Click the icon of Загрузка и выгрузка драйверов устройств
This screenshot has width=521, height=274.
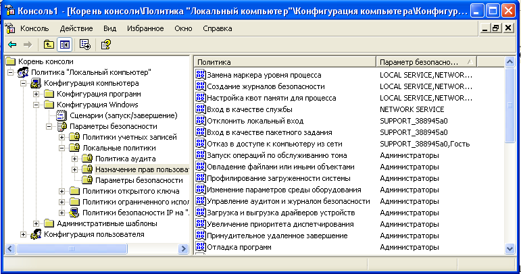(x=201, y=212)
